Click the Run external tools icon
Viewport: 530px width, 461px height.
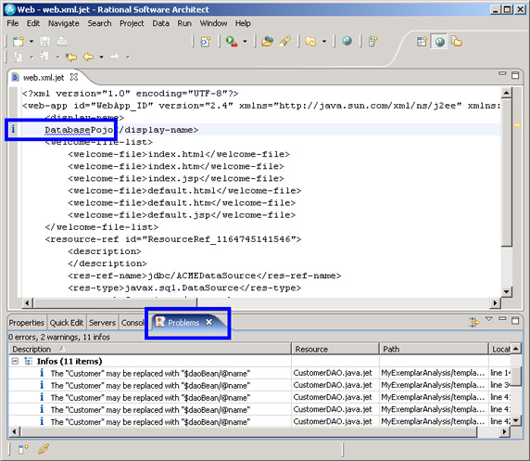232,42
